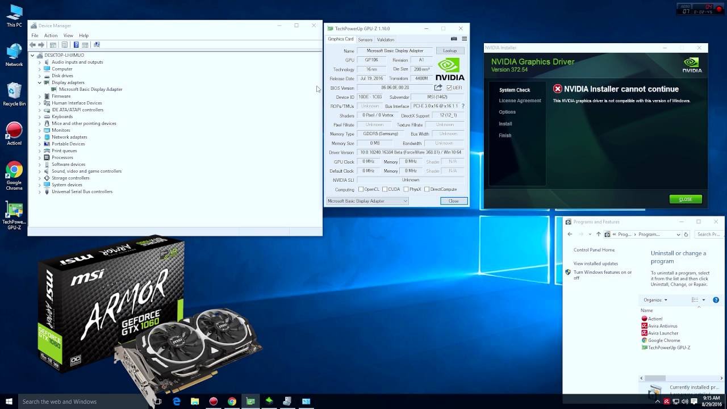The height and width of the screenshot is (409, 727).
Task: Open the Help menu in Device Manager
Action: tap(83, 36)
